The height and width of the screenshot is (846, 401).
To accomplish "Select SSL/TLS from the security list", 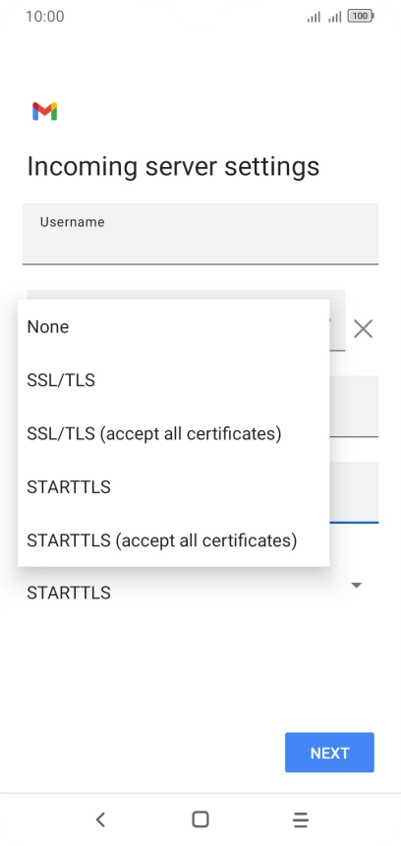I will tap(174, 380).
